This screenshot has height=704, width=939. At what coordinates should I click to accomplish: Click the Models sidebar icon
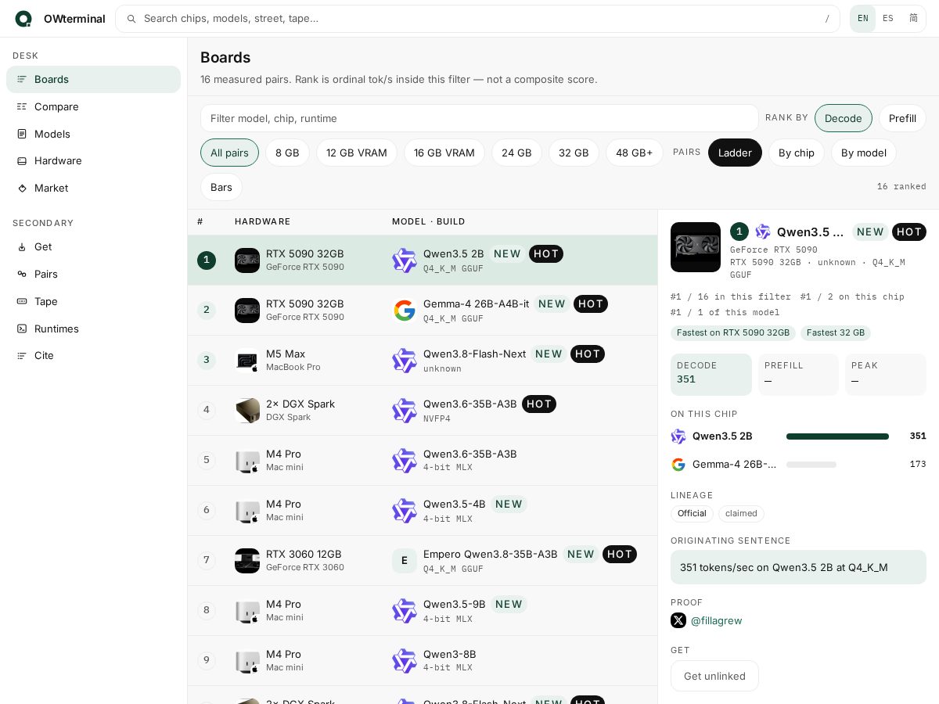(x=22, y=134)
